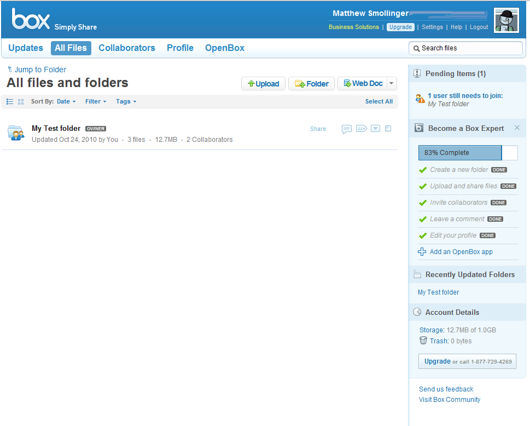
Task: Go to the Collaborators tab
Action: click(x=127, y=48)
